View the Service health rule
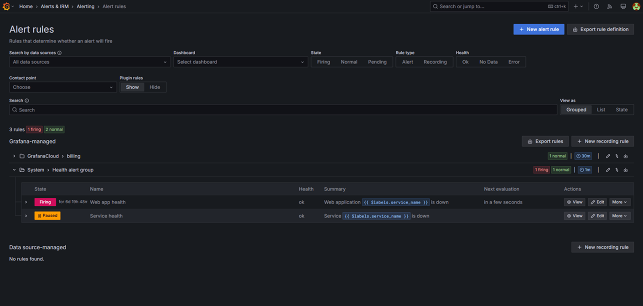This screenshot has width=643, height=306. [x=575, y=216]
